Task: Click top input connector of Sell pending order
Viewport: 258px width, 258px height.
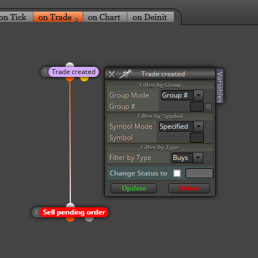Action: click(70, 205)
